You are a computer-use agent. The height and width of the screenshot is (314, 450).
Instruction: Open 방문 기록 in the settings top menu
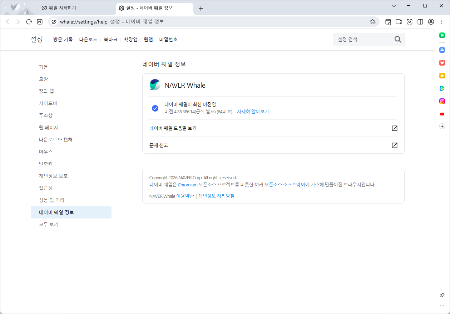[63, 40]
